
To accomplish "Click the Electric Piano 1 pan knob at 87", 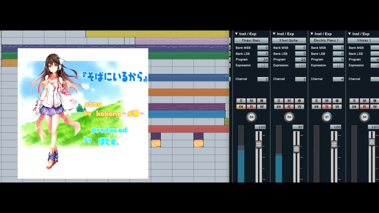I will tap(327, 117).
